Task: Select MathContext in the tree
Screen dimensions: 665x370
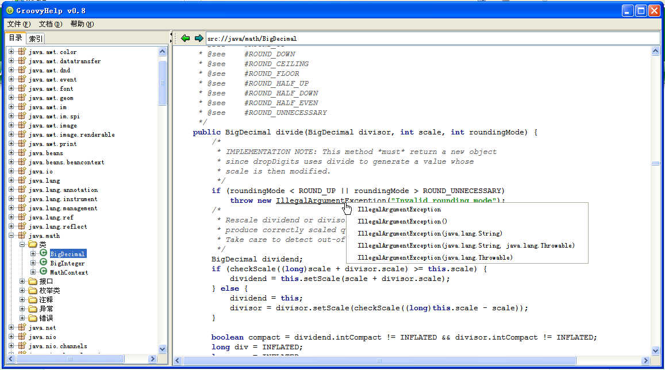Action: [x=69, y=272]
